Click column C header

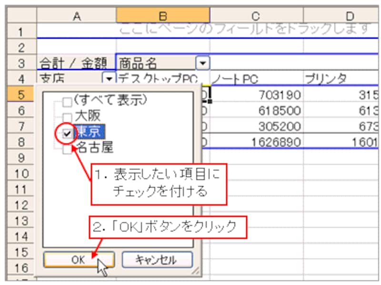(x=256, y=16)
